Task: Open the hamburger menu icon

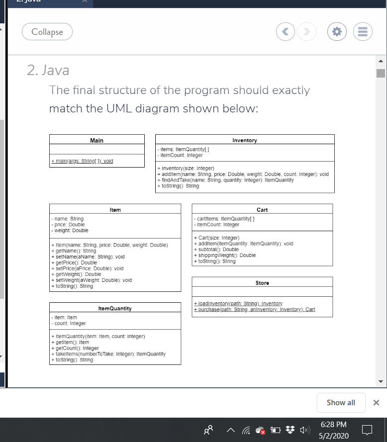Action: coord(363,32)
